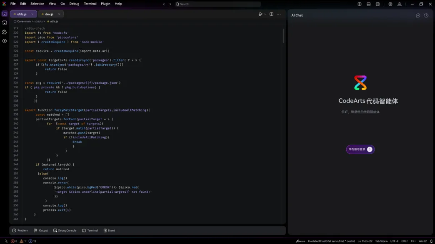Open the Plugin menu
The width and height of the screenshot is (435, 244).
[x=105, y=4]
